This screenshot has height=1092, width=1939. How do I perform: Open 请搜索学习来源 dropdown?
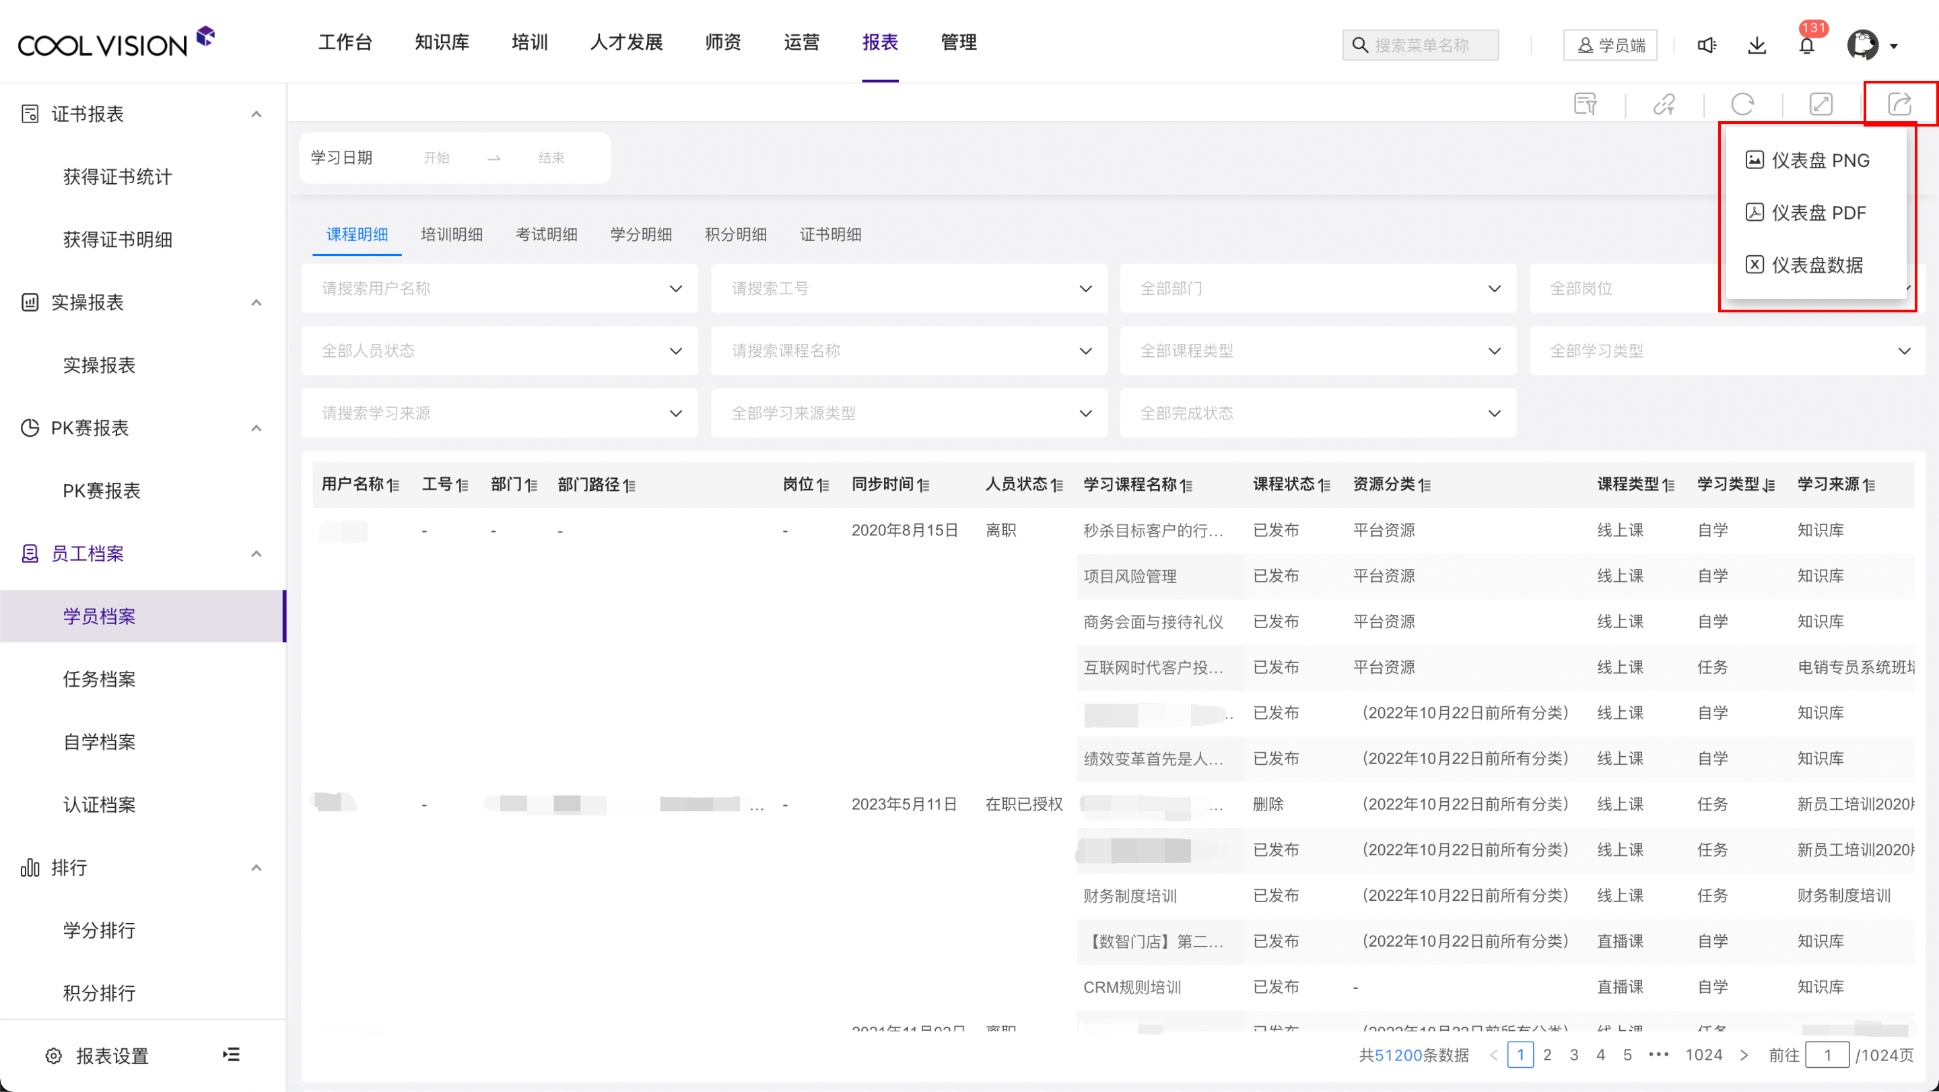click(500, 413)
